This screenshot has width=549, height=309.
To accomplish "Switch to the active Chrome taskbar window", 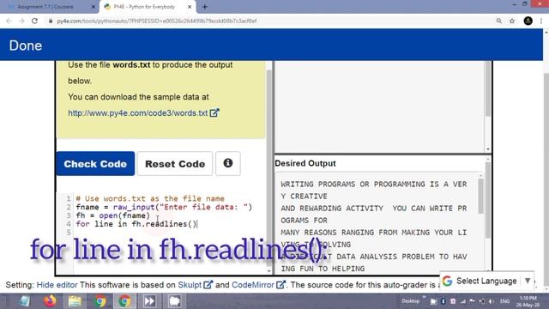I will tap(124, 301).
